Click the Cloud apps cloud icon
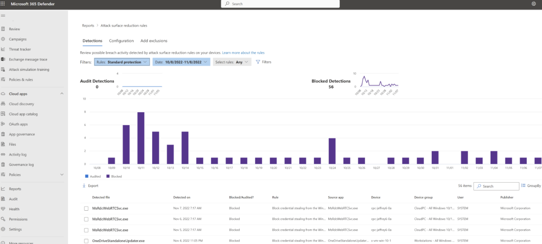The width and height of the screenshot is (542, 244). pos(3,94)
